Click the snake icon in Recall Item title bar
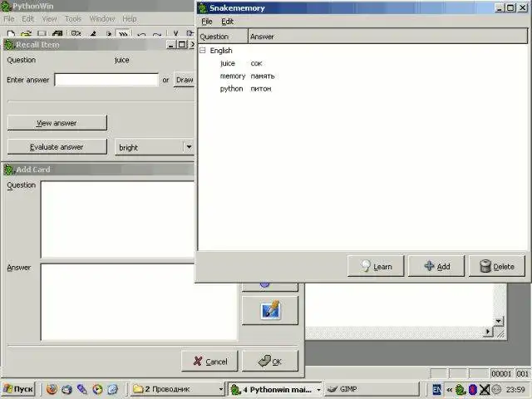Screen dimensions: 532x399 [9, 44]
